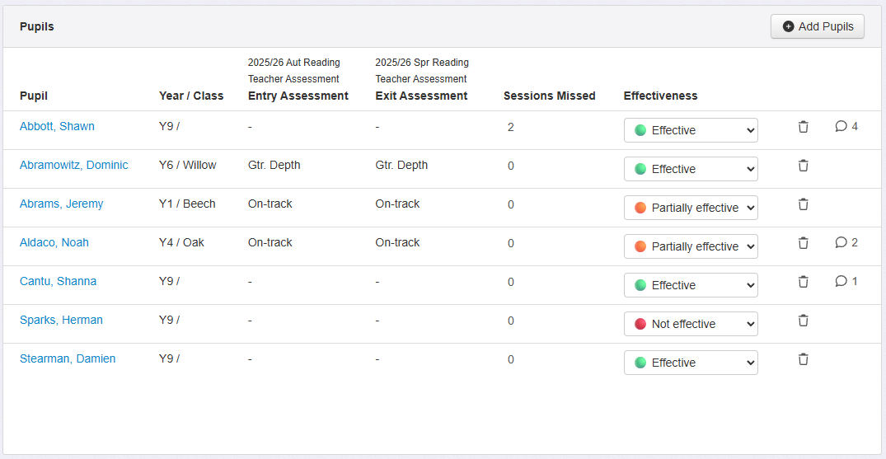The height and width of the screenshot is (459, 886).
Task: Delete Stearman, Damien using trash icon
Action: (x=803, y=359)
